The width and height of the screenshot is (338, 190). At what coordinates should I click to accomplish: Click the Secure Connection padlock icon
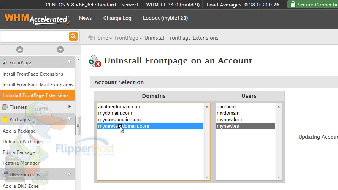(293, 4)
